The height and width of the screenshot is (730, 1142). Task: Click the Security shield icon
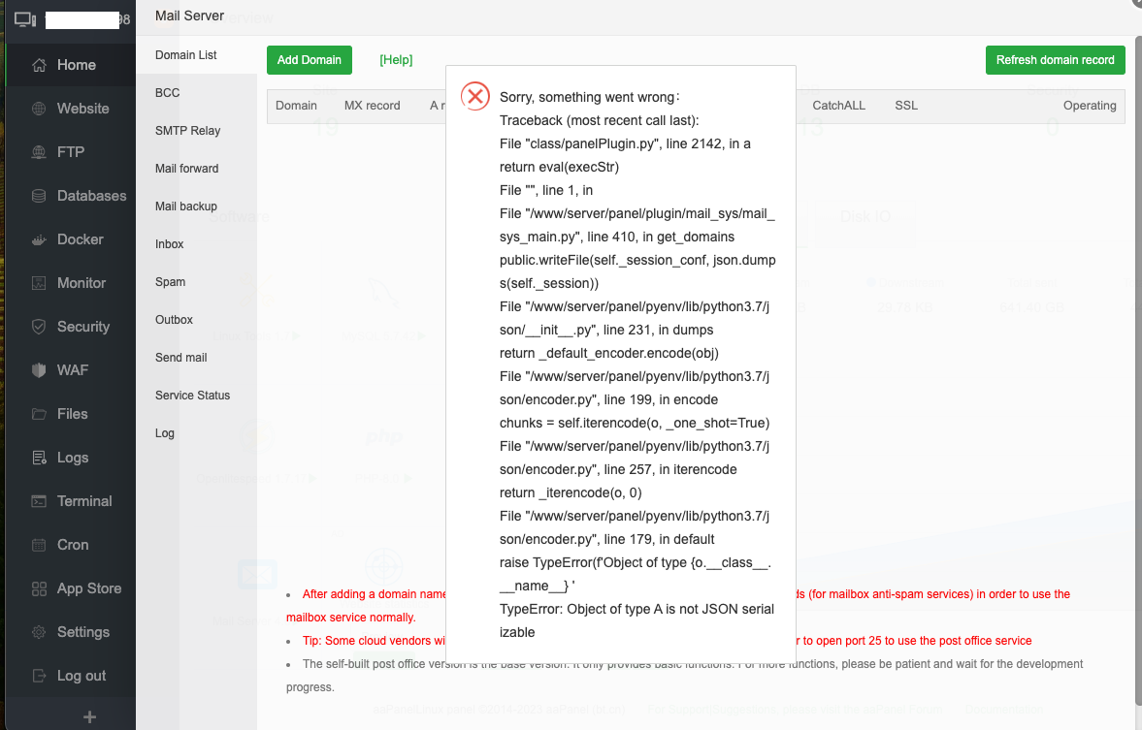39,327
